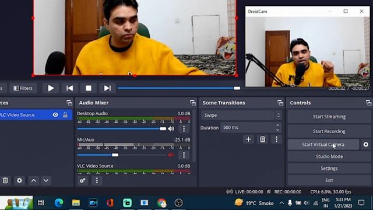The height and width of the screenshot is (210, 373).
Task: Maximize the DroidCam window
Action: tap(346, 11)
